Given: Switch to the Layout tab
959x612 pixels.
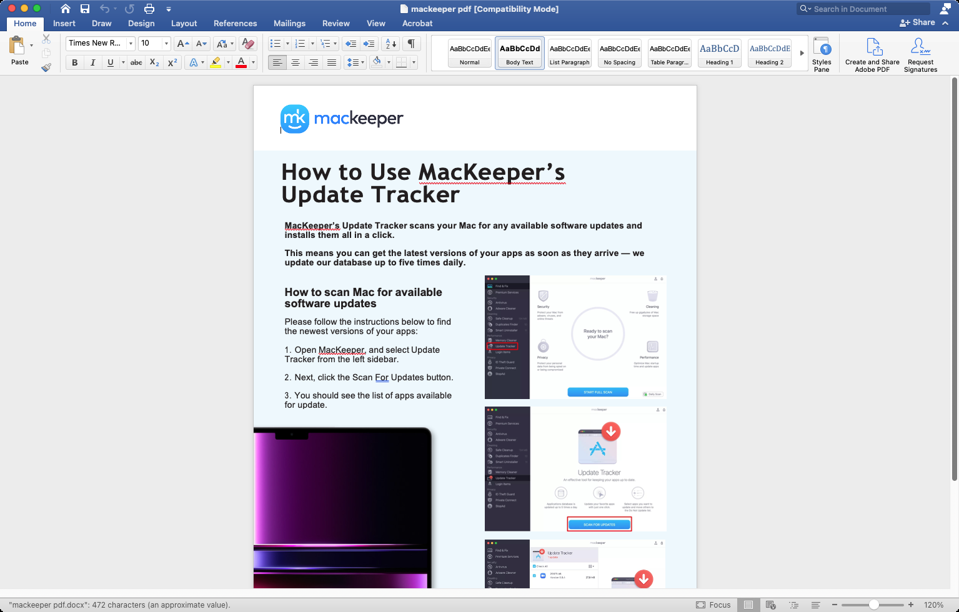Looking at the screenshot, I should (184, 23).
